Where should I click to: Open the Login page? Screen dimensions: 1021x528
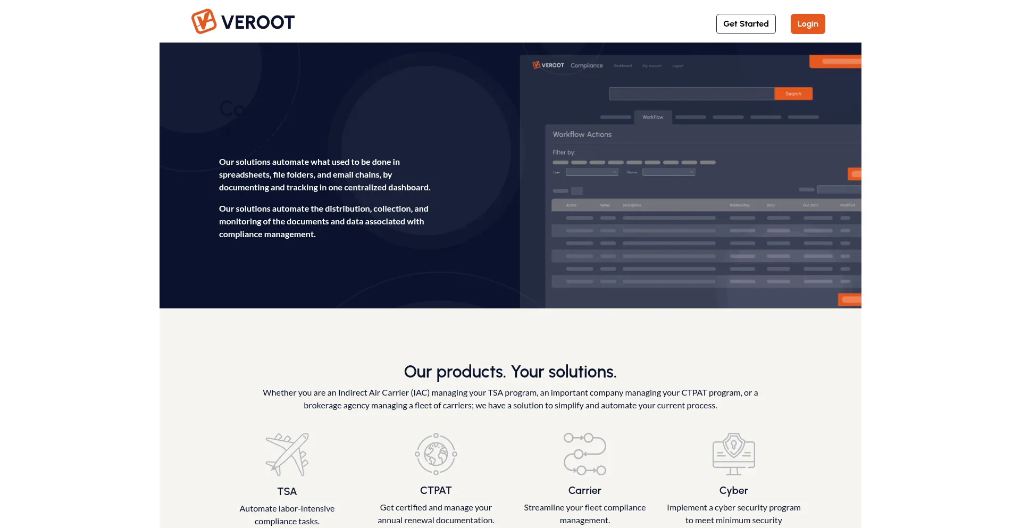pos(808,24)
